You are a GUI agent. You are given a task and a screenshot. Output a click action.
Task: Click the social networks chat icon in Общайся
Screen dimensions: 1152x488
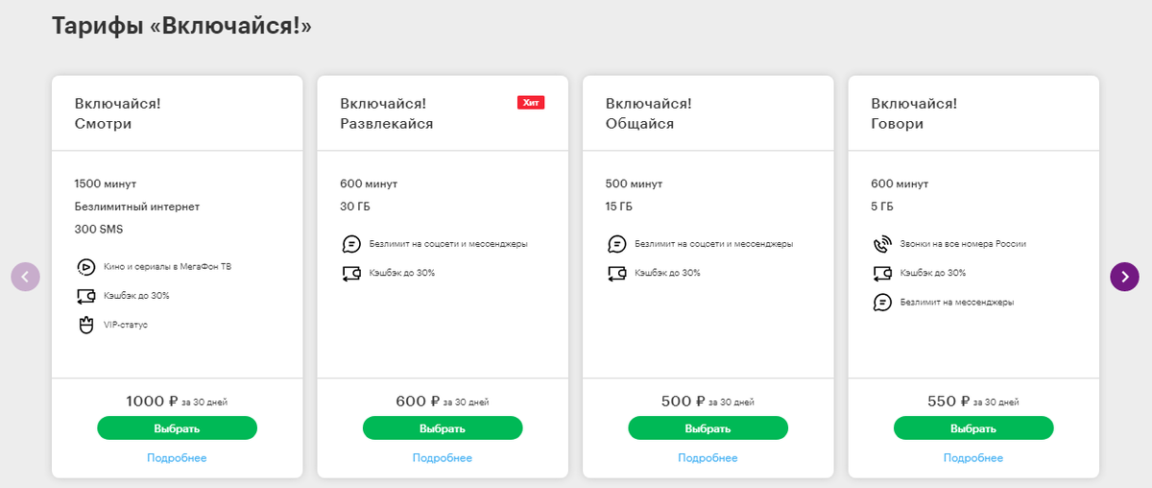point(617,244)
